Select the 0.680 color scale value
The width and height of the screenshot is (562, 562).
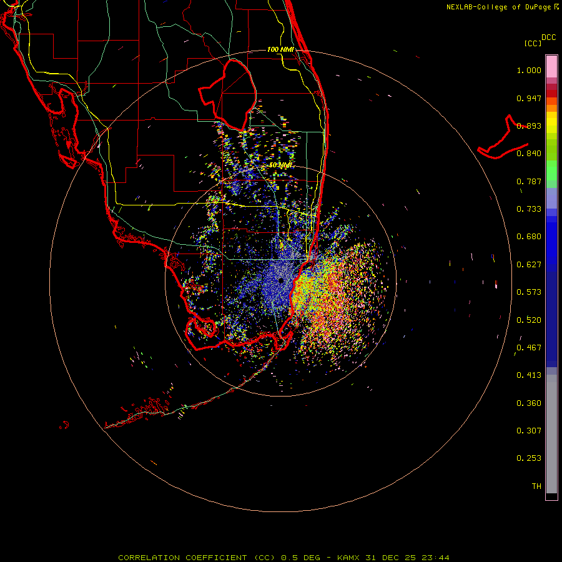click(529, 237)
